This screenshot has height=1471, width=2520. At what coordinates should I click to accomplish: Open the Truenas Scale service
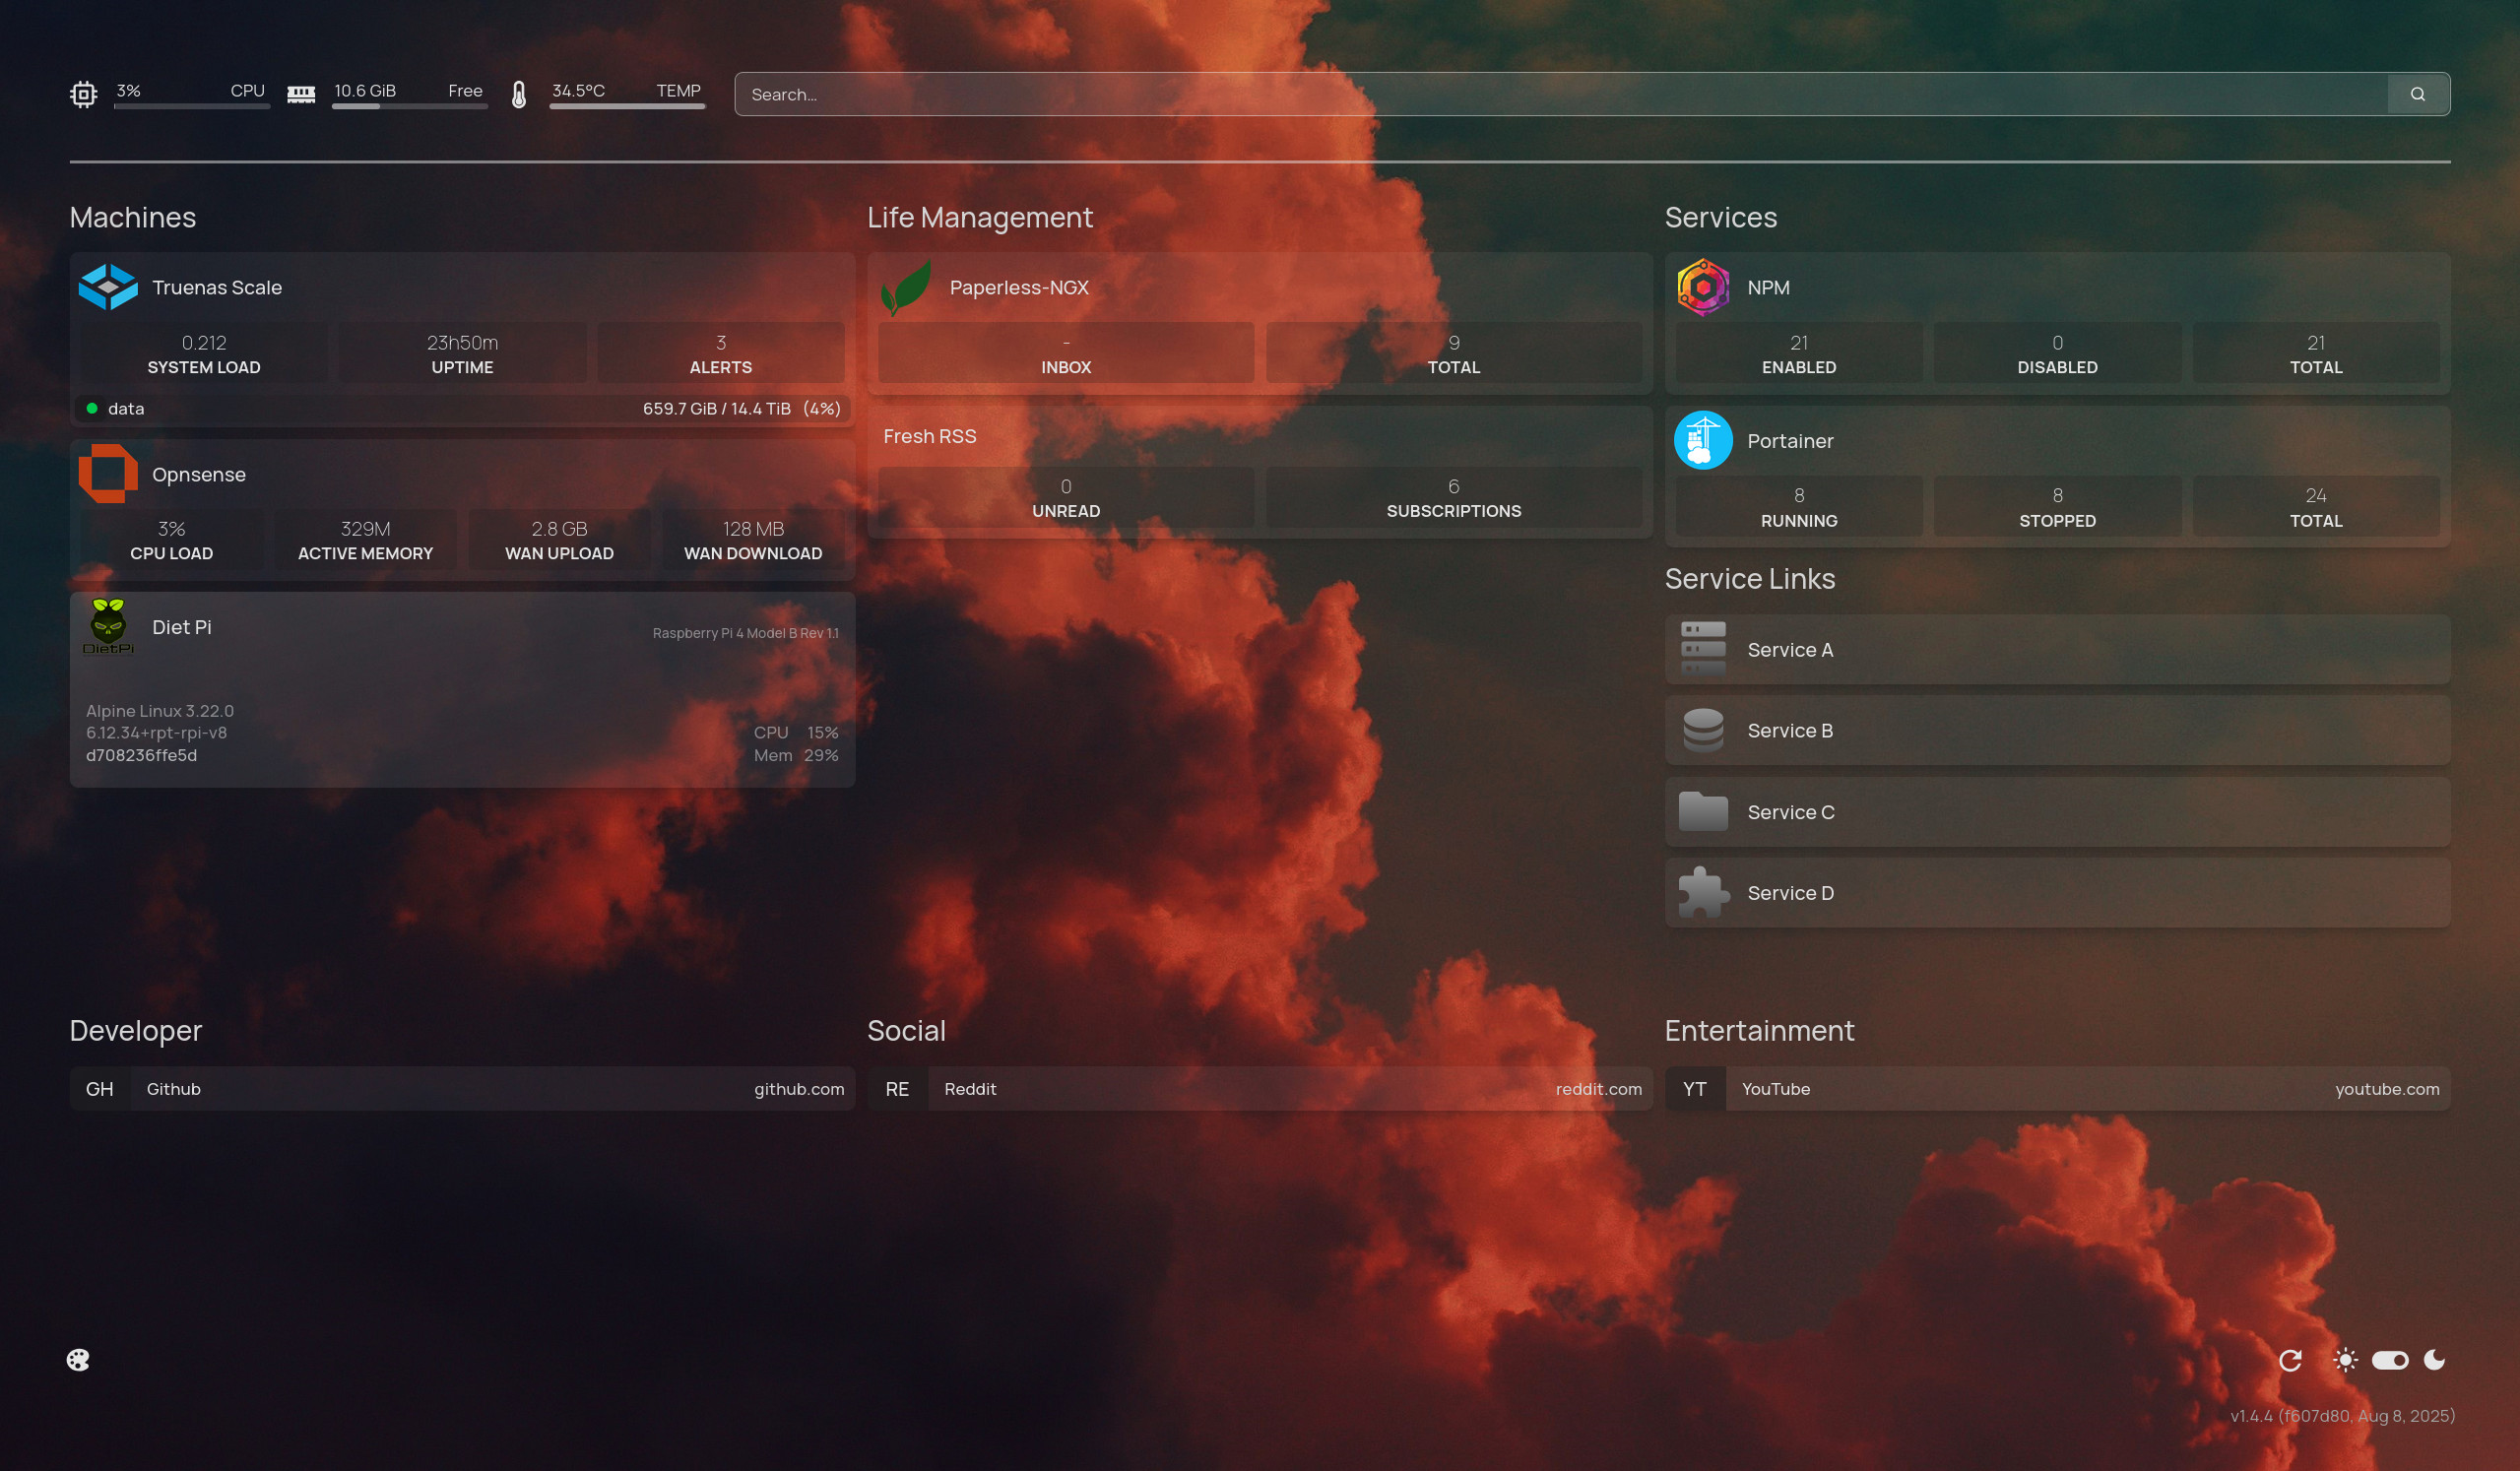(x=217, y=287)
